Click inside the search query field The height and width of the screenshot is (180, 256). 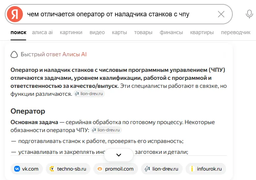119,14
